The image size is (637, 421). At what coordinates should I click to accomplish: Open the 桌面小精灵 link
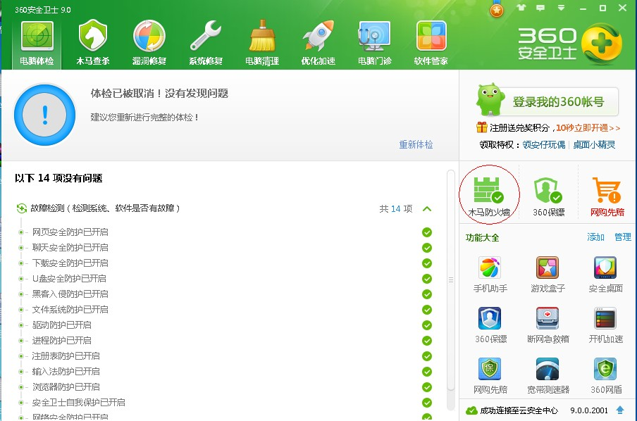(594, 144)
